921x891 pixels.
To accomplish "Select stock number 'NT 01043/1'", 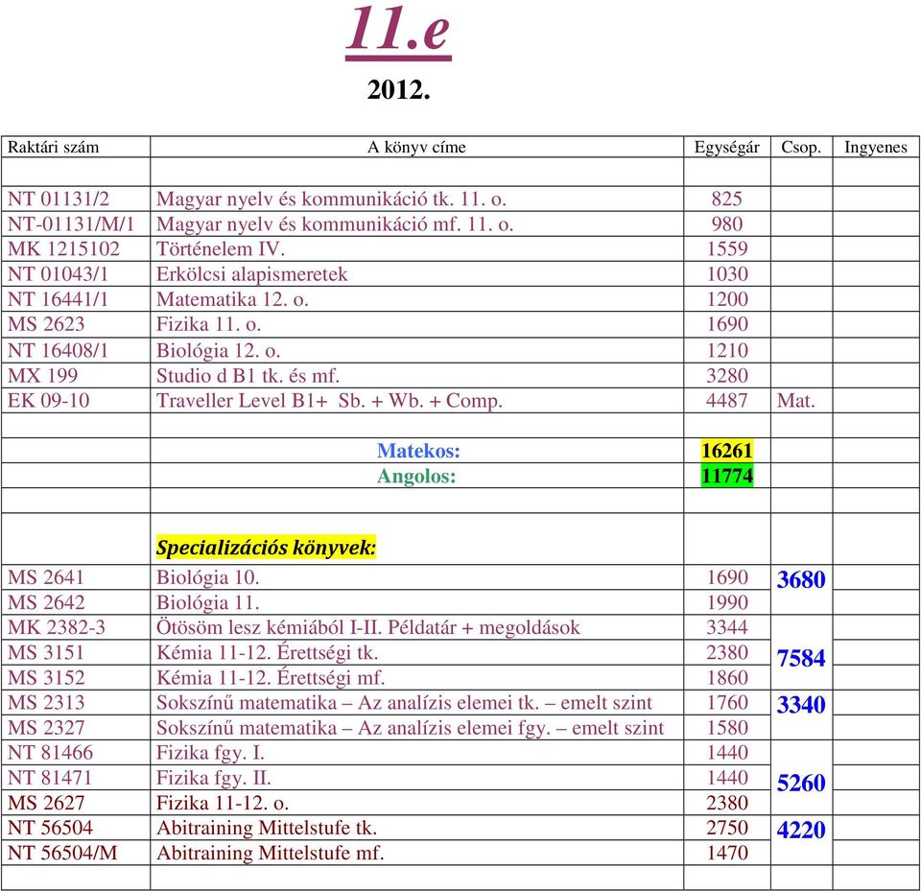I will pyautogui.click(x=58, y=274).
